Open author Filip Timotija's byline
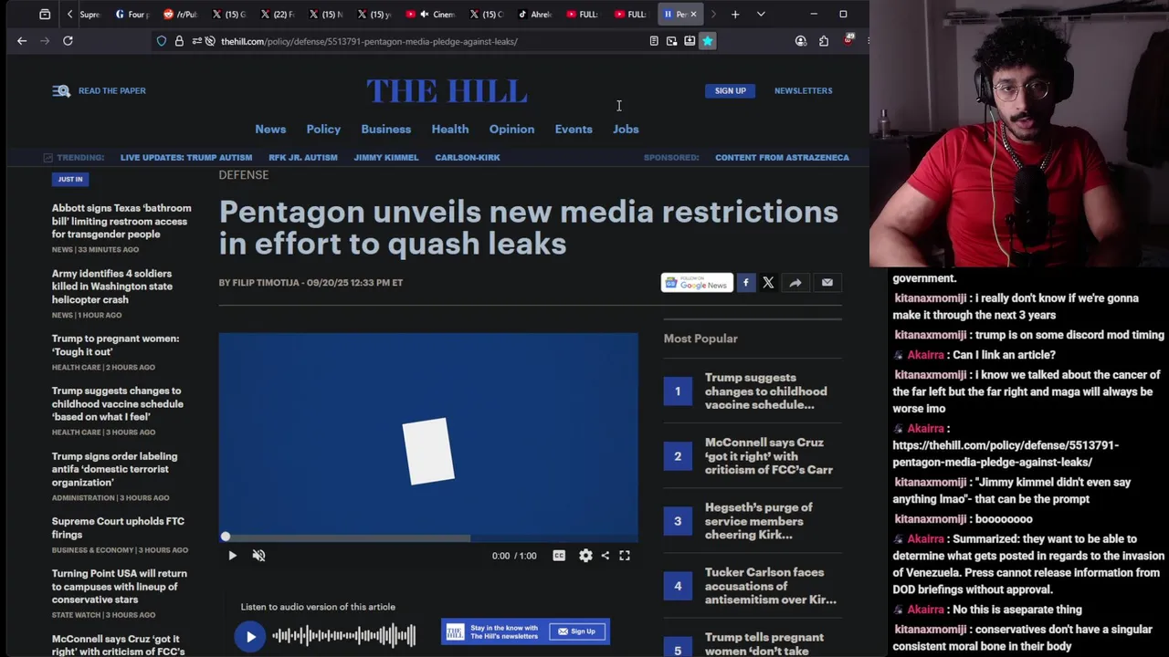This screenshot has height=657, width=1169. (266, 282)
